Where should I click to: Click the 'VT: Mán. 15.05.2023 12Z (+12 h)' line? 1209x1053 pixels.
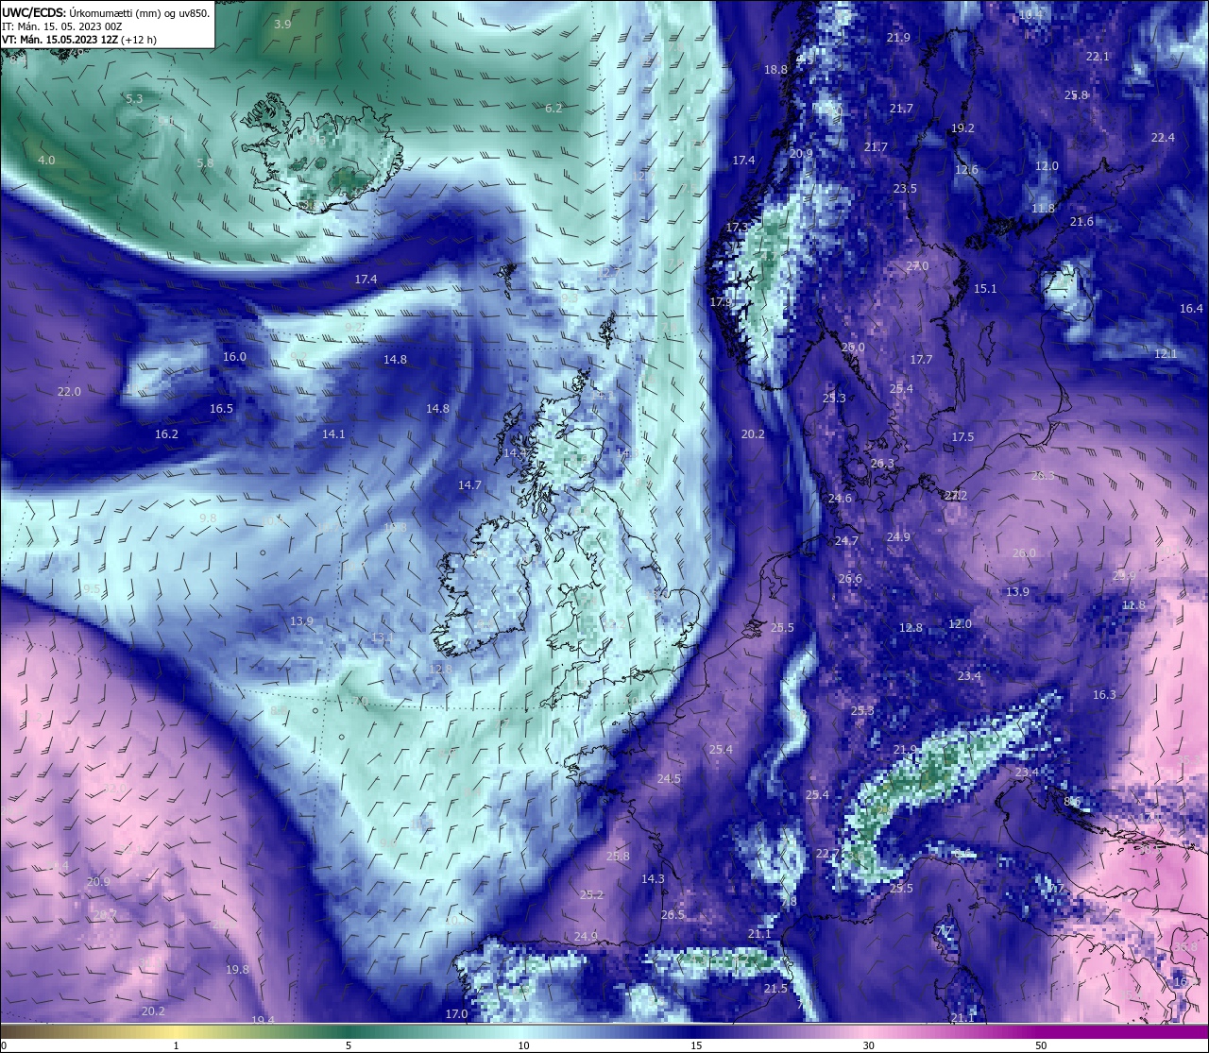pos(79,40)
